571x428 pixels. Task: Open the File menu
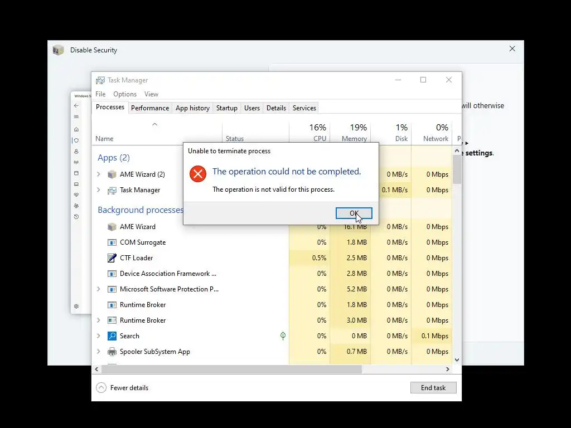100,94
